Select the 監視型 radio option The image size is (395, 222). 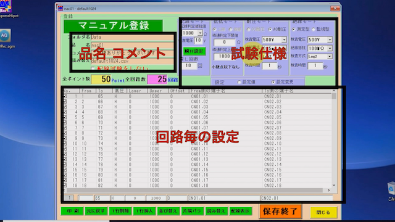click(x=314, y=29)
